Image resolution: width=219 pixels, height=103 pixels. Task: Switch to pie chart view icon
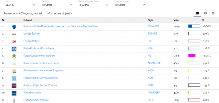point(205,13)
